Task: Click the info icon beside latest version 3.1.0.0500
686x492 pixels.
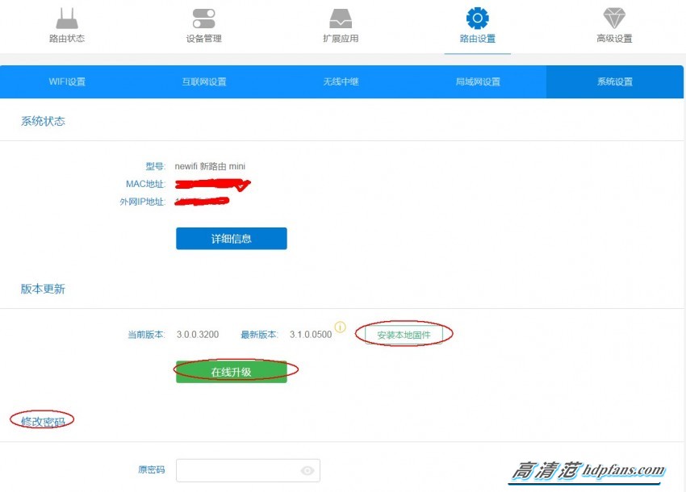Action: click(341, 327)
